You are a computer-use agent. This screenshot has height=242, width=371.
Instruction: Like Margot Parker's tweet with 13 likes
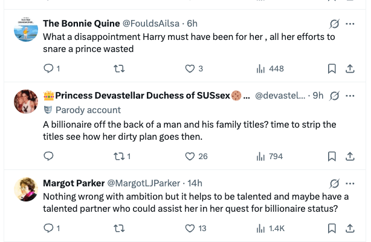tap(190, 229)
